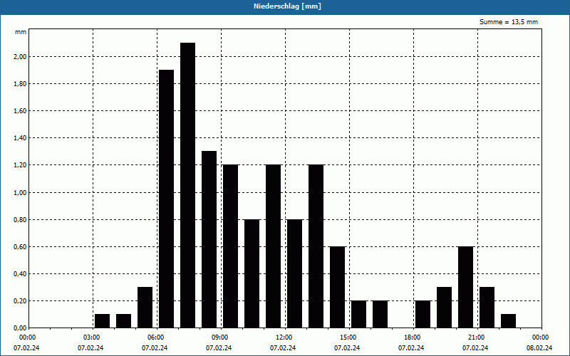The width and height of the screenshot is (570, 356).
Task: Select the 09:00 time label
Action: click(x=221, y=337)
